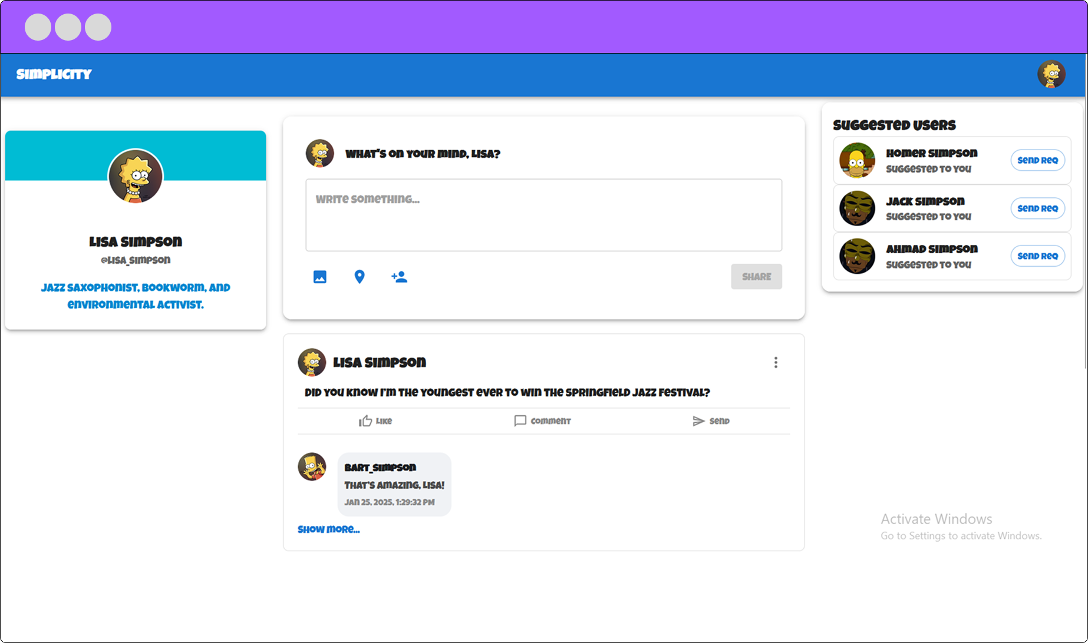Click the tag person icon
Screen dimensions: 1088x643
[x=399, y=277]
